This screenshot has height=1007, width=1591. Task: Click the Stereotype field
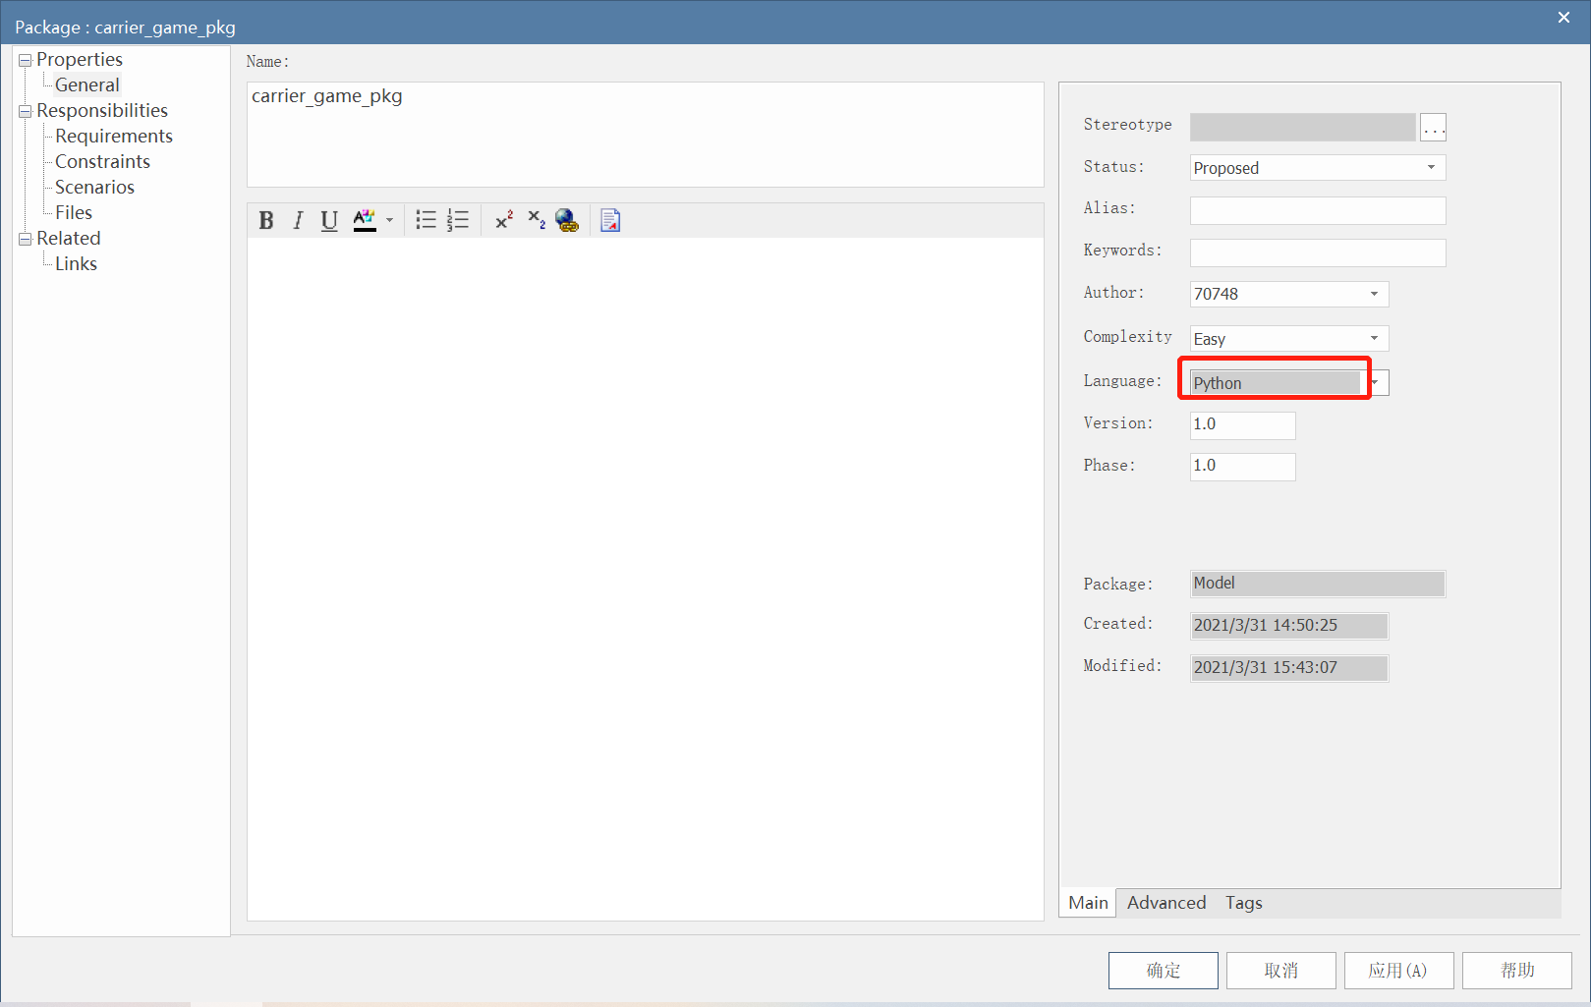(1303, 127)
